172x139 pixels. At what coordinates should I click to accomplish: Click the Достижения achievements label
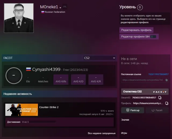point(14,122)
